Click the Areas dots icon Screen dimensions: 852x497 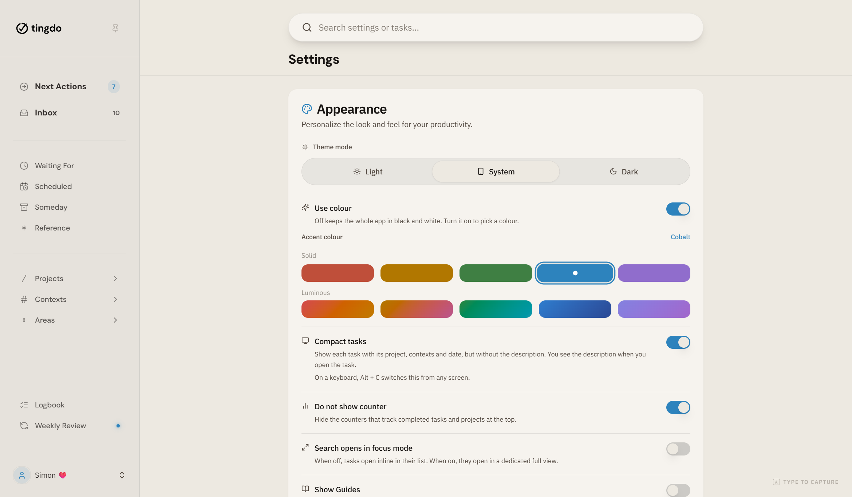pyautogui.click(x=24, y=320)
